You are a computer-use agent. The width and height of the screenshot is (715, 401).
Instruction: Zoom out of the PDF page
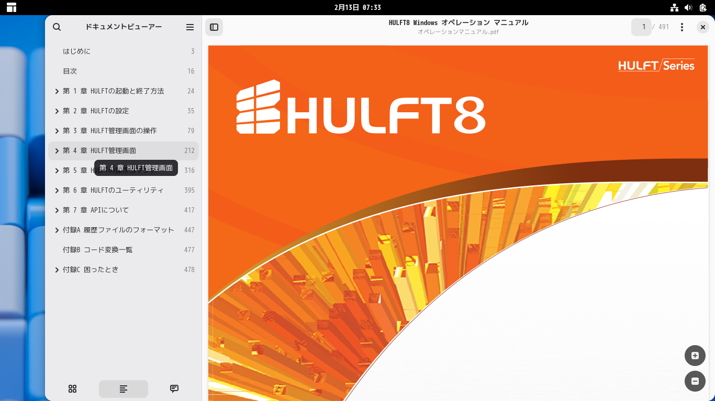point(695,381)
